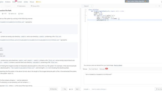Click the editor info icon in toolbar
This screenshot has height=91, width=162.
click(x=156, y=6)
